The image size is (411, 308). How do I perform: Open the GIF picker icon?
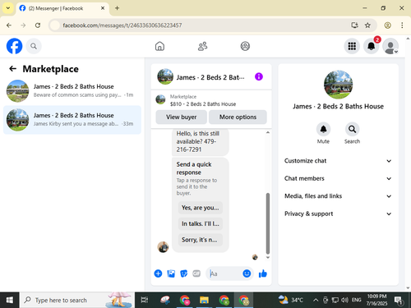(x=196, y=274)
